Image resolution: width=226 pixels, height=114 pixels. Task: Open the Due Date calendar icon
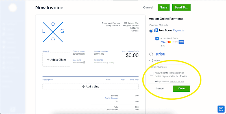pyautogui.click(x=84, y=63)
